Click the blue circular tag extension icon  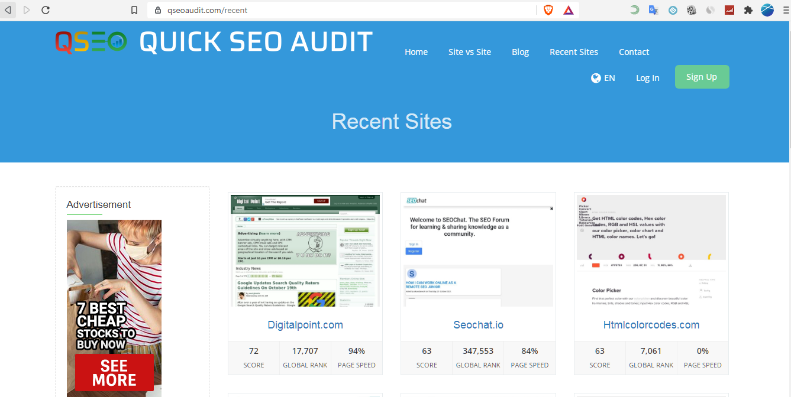click(x=673, y=10)
